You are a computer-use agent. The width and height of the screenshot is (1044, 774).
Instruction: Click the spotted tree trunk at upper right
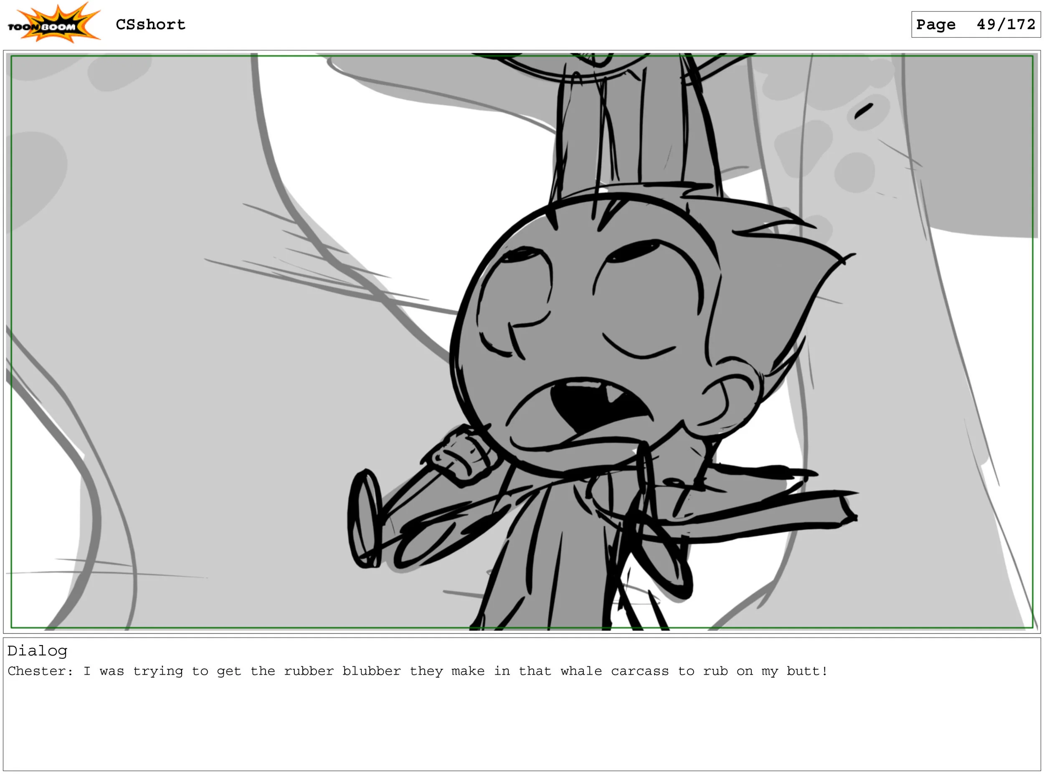pyautogui.click(x=844, y=141)
